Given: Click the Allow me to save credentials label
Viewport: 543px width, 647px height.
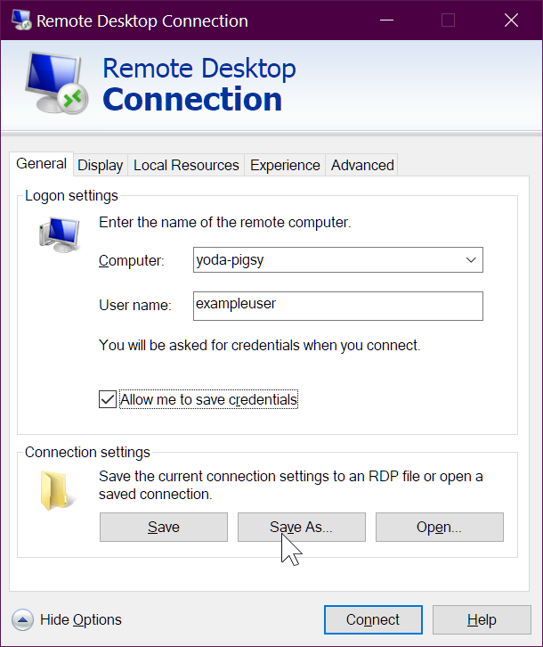Looking at the screenshot, I should tap(208, 399).
